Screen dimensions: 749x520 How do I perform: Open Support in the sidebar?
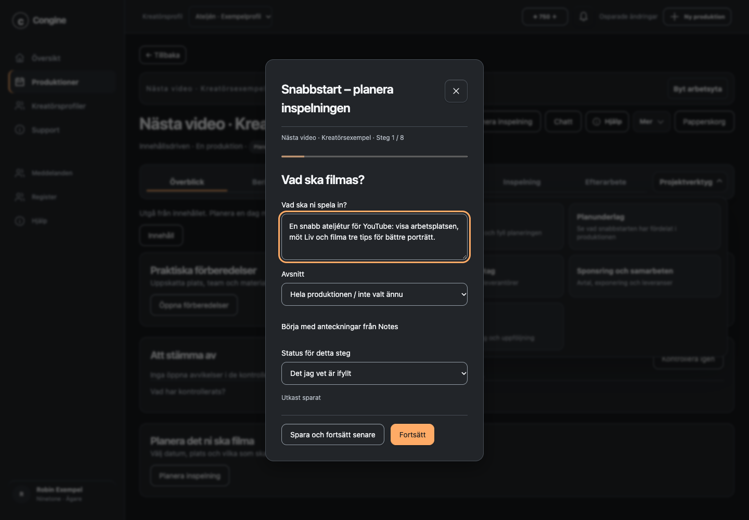click(x=62, y=130)
